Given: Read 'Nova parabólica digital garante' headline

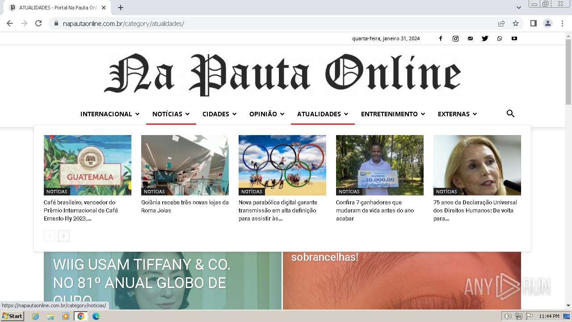Looking at the screenshot, I should click(278, 211).
